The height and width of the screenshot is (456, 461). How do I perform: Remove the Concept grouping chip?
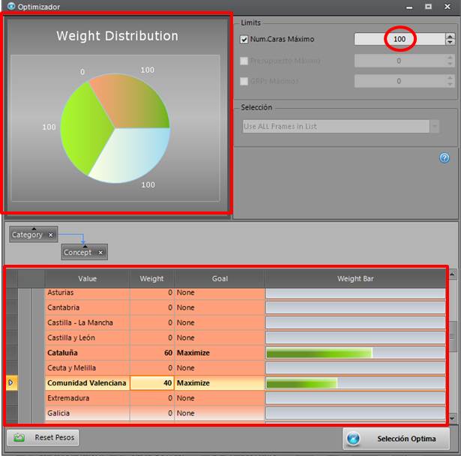point(100,253)
